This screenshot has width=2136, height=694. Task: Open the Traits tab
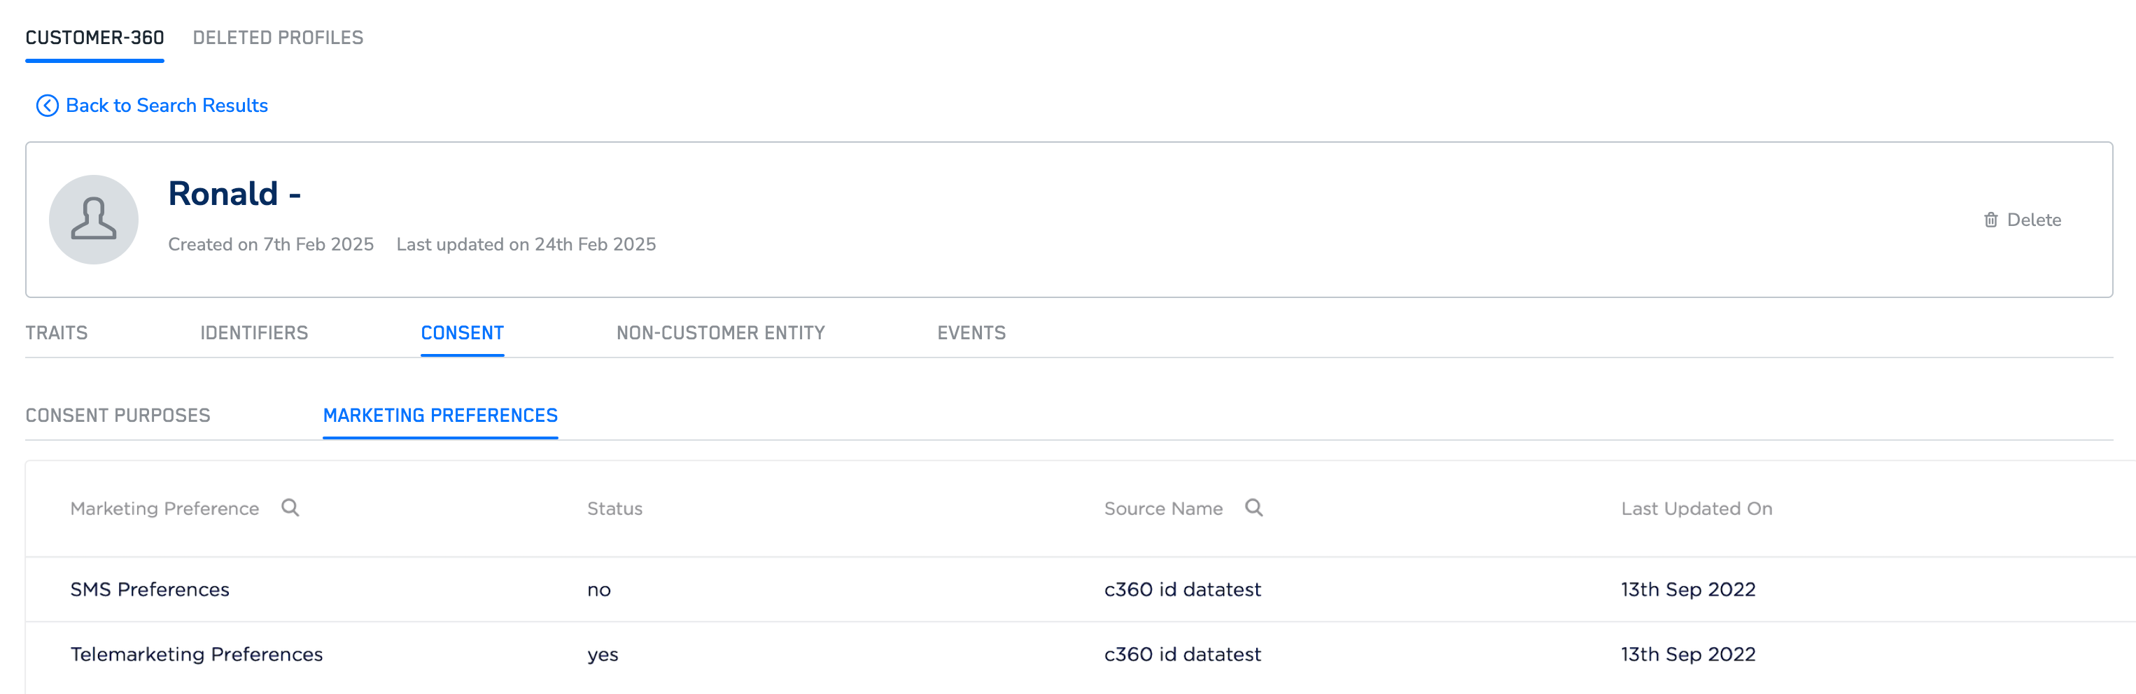click(x=57, y=332)
